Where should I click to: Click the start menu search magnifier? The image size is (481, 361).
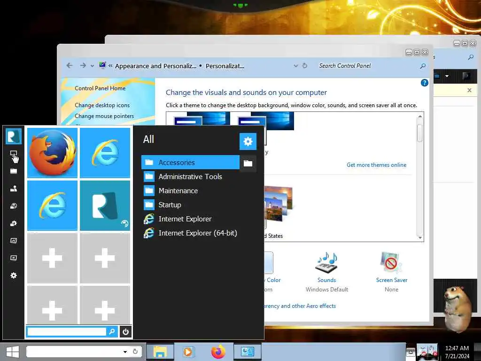point(112,331)
